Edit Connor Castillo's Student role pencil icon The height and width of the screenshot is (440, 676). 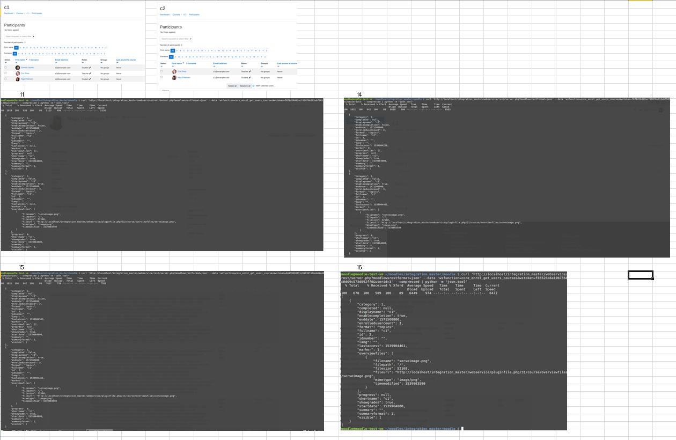pos(90,68)
